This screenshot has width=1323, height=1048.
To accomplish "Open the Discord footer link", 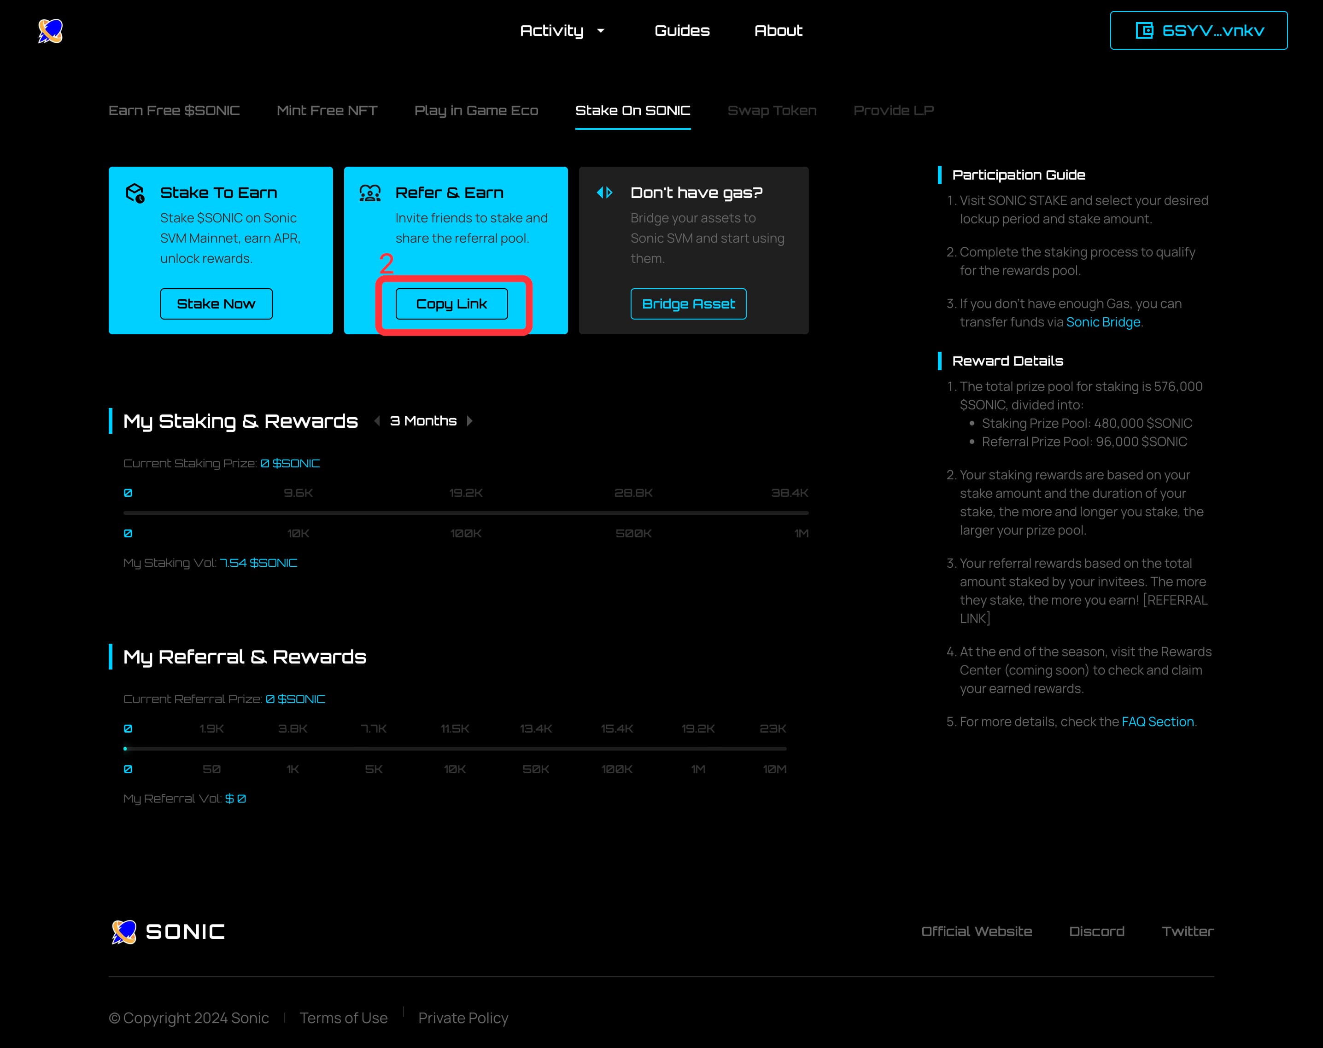I will (x=1096, y=932).
